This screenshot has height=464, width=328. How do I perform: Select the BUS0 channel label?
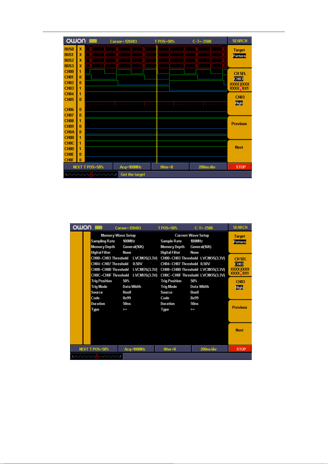click(x=69, y=49)
